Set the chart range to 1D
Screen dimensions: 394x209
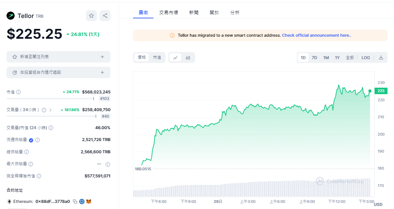click(303, 57)
